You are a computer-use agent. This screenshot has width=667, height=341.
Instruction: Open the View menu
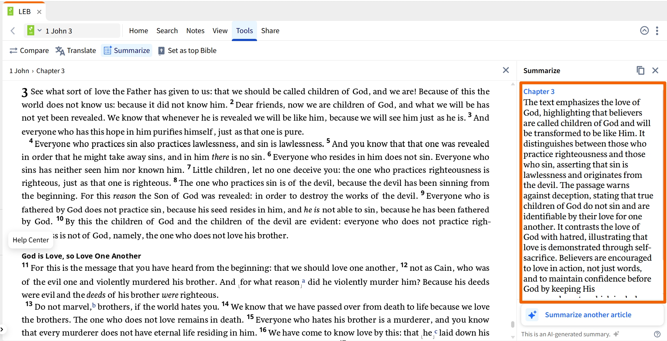tap(220, 31)
